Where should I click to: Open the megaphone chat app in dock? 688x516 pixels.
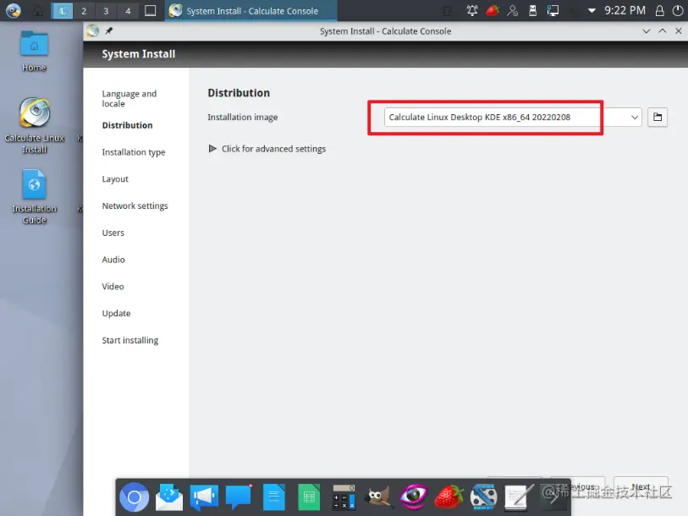tap(204, 497)
